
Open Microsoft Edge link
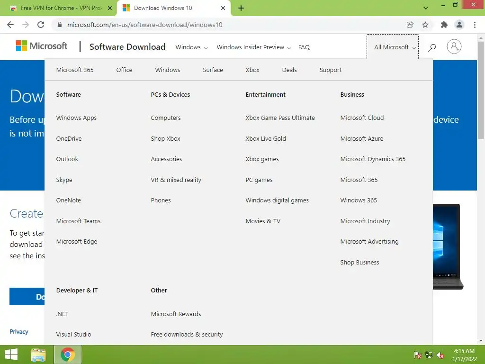(77, 242)
